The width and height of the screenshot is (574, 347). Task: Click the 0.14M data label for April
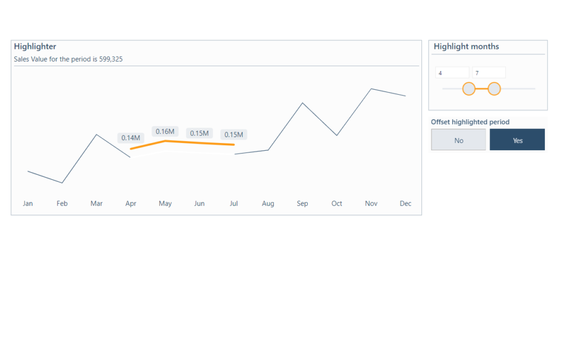click(x=131, y=138)
